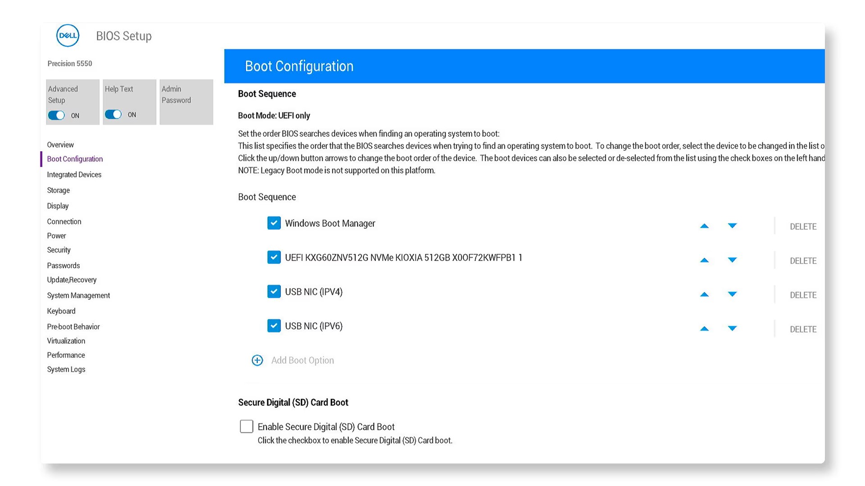This screenshot has width=865, height=486.
Task: Click 'Enable Secure Digital (SD) Card Boot' label
Action: [x=326, y=427]
